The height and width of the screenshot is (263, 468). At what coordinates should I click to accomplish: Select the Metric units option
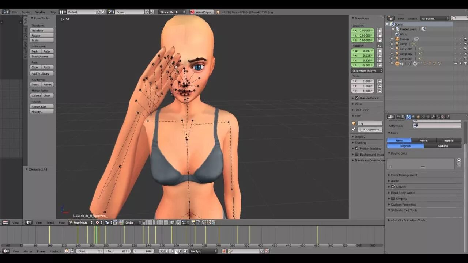(424, 141)
